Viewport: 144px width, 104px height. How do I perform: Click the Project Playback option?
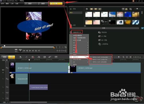103,32
